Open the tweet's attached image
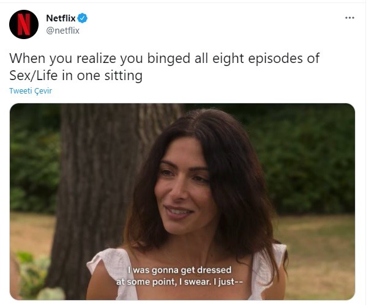 [182, 202]
